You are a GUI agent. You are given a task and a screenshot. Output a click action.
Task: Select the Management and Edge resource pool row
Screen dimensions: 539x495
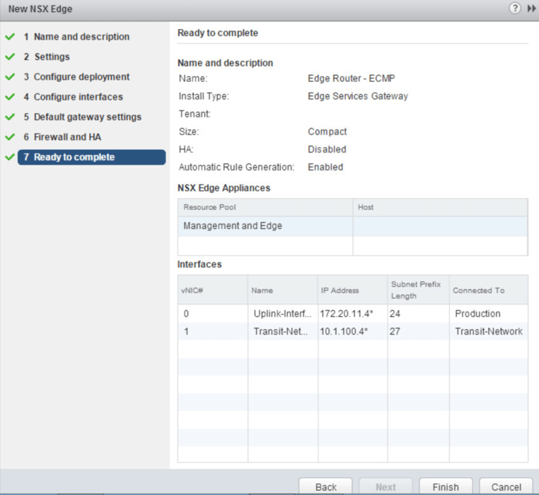[x=265, y=226]
